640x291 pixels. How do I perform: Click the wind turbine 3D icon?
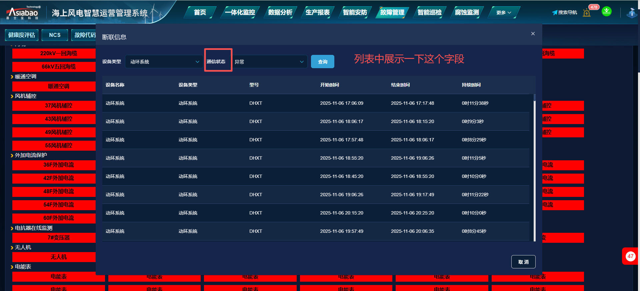pyautogui.click(x=632, y=13)
